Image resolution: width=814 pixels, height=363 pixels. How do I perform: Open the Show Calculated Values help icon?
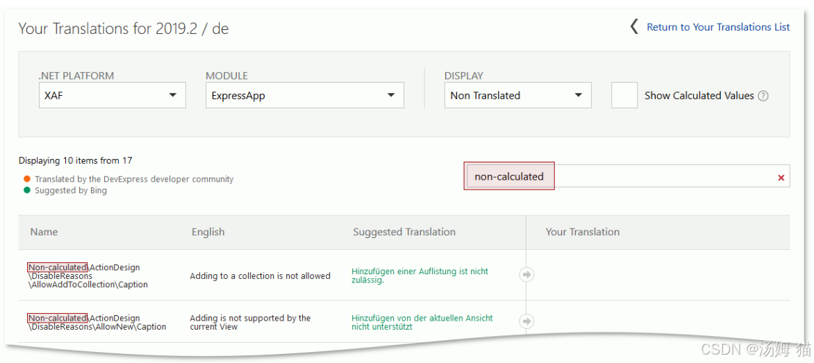tap(763, 96)
